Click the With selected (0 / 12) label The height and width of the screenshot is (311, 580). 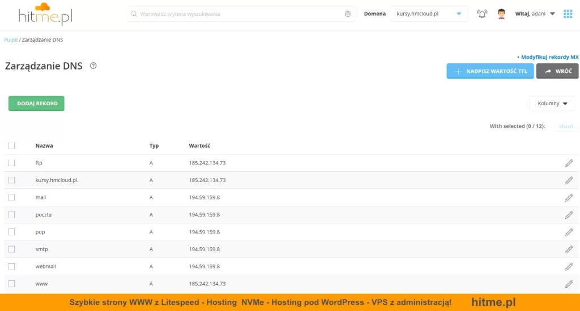coord(517,126)
